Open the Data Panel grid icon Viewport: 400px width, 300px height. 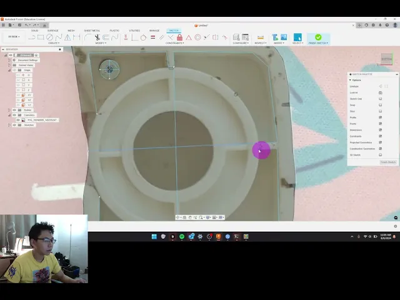click(3, 25)
